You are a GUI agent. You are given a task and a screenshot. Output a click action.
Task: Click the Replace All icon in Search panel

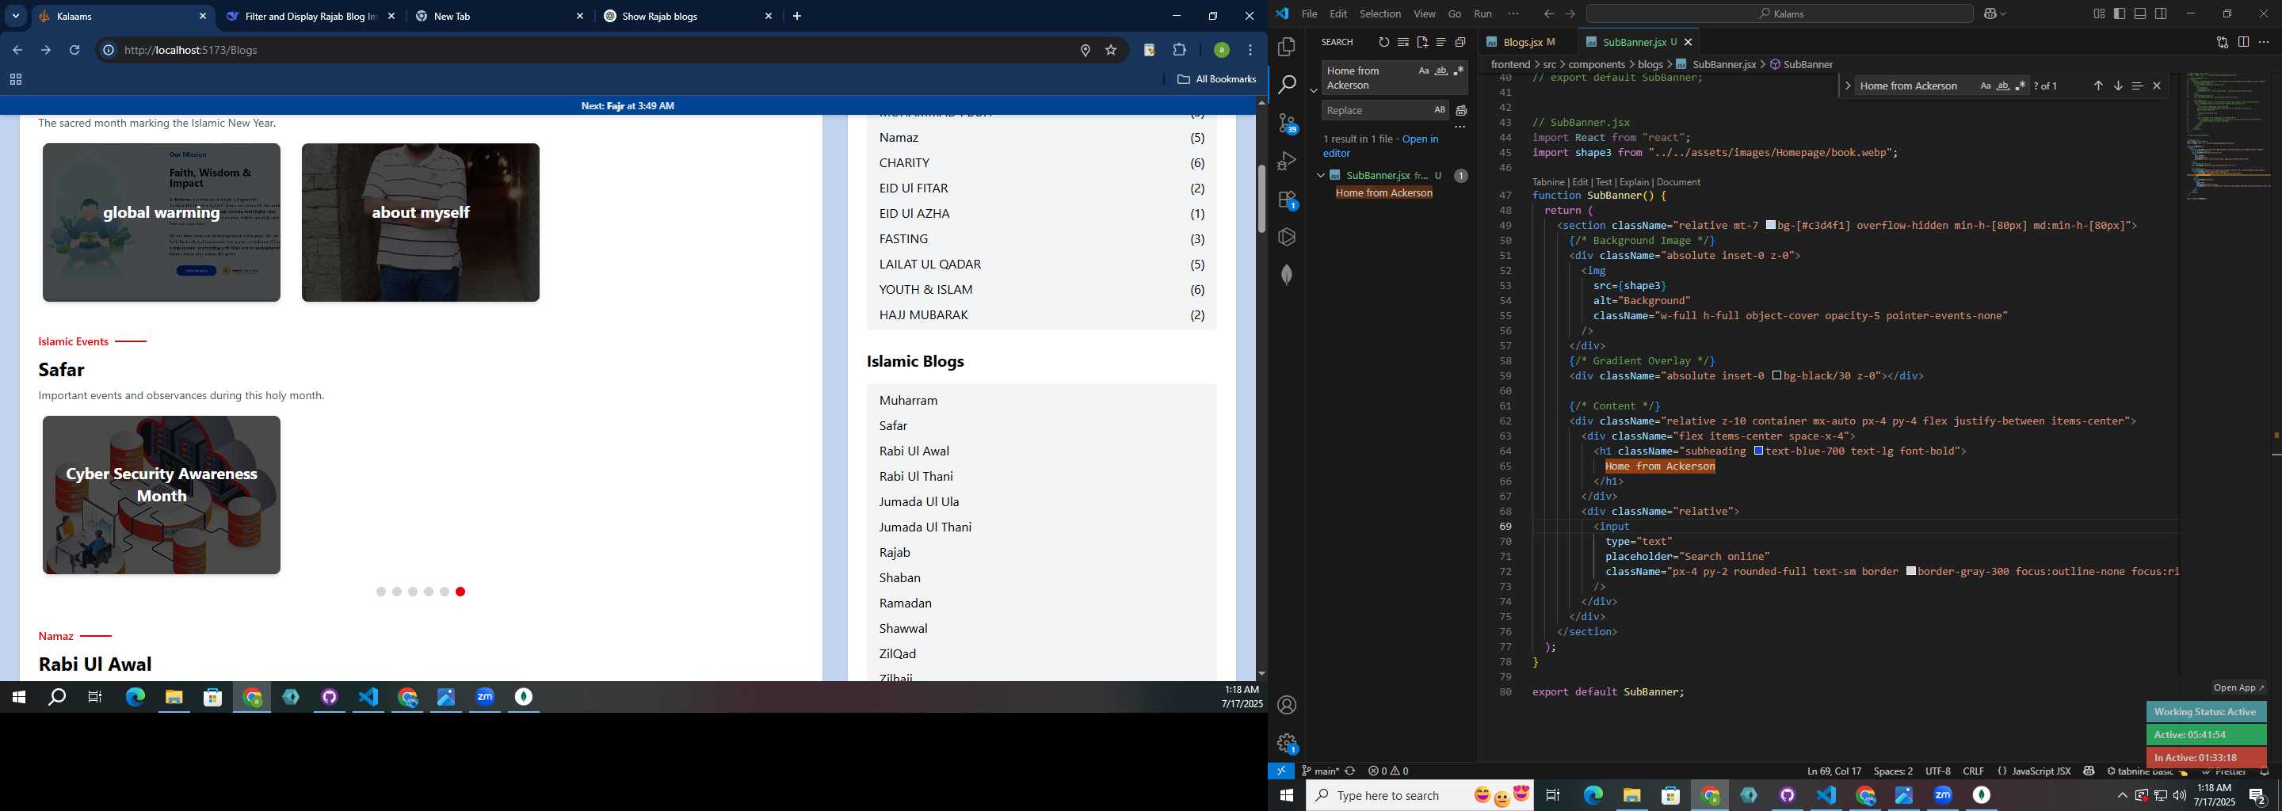(1461, 111)
